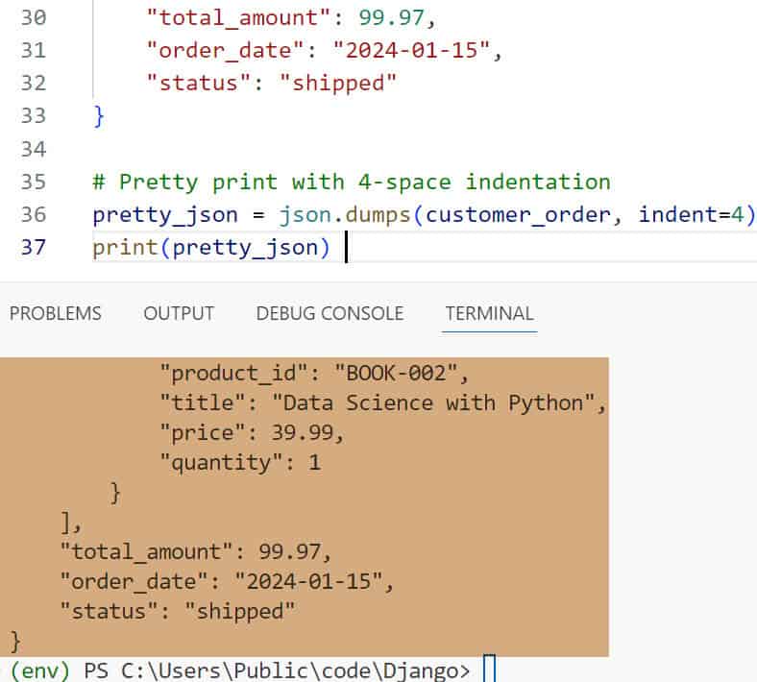Click line number 30 in gutter
Screen dimensions: 757x682
[x=34, y=18]
